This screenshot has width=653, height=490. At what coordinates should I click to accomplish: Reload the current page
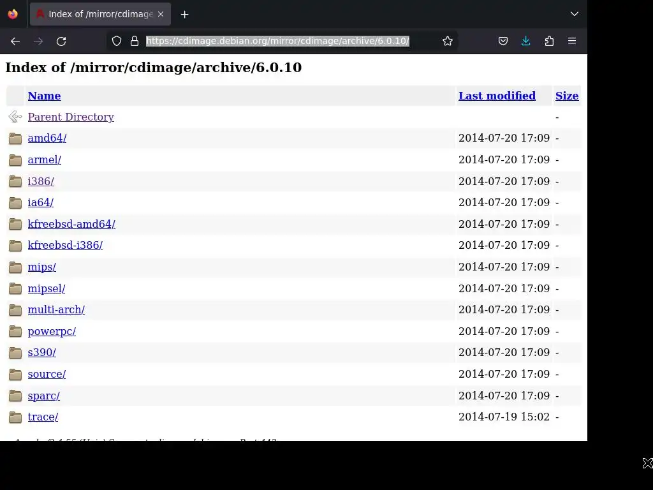pos(61,41)
